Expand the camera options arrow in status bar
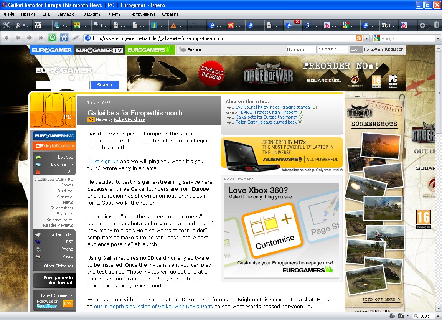 pos(407,316)
